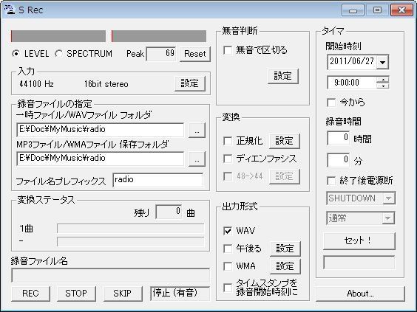Click the 48->44 設定 button
The image size is (417, 312).
point(285,176)
